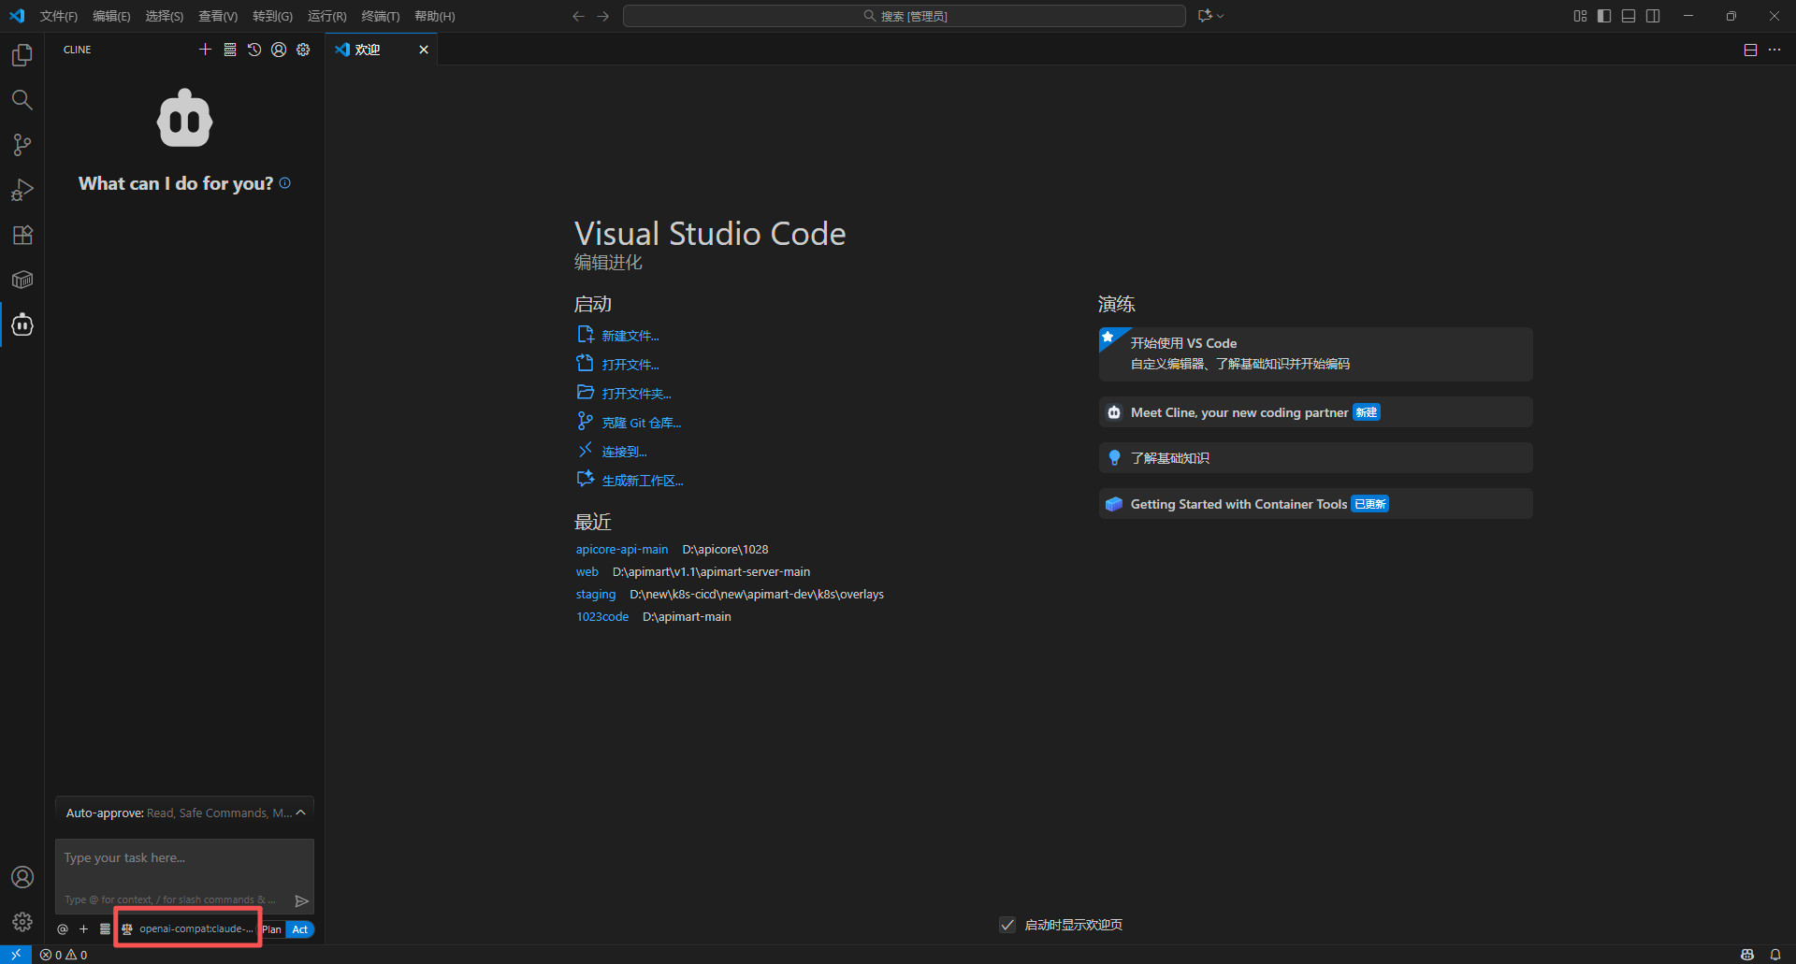Open the 文件(F) menu
This screenshot has width=1796, height=964.
(x=58, y=16)
